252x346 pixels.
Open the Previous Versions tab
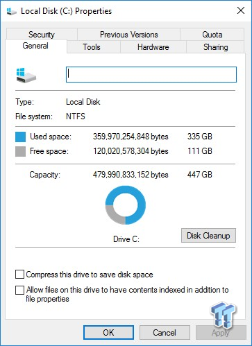pyautogui.click(x=128, y=35)
